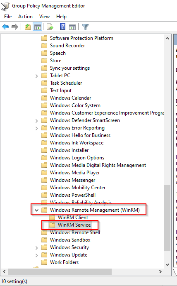Image resolution: width=177 pixels, height=286 pixels.
Task: Click the Export List toolbar icon
Action: click(x=50, y=27)
